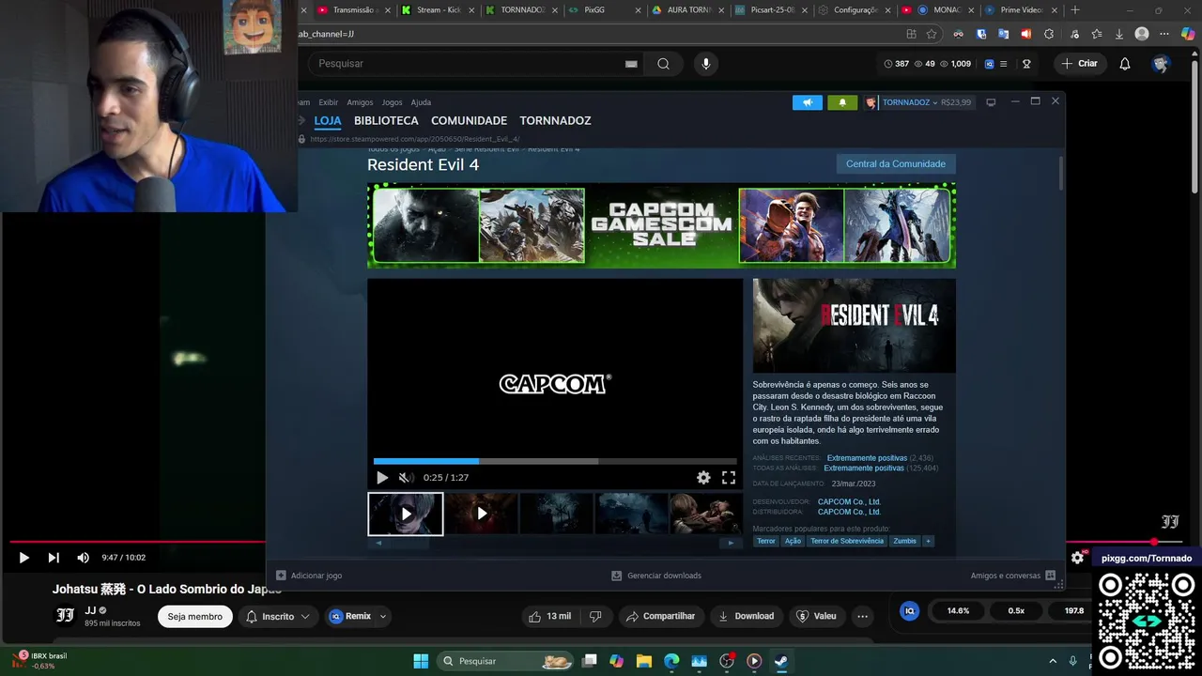Open the Ashley rescue screenshot thumbnail
Image resolution: width=1202 pixels, height=676 pixels.
pyautogui.click(x=705, y=514)
